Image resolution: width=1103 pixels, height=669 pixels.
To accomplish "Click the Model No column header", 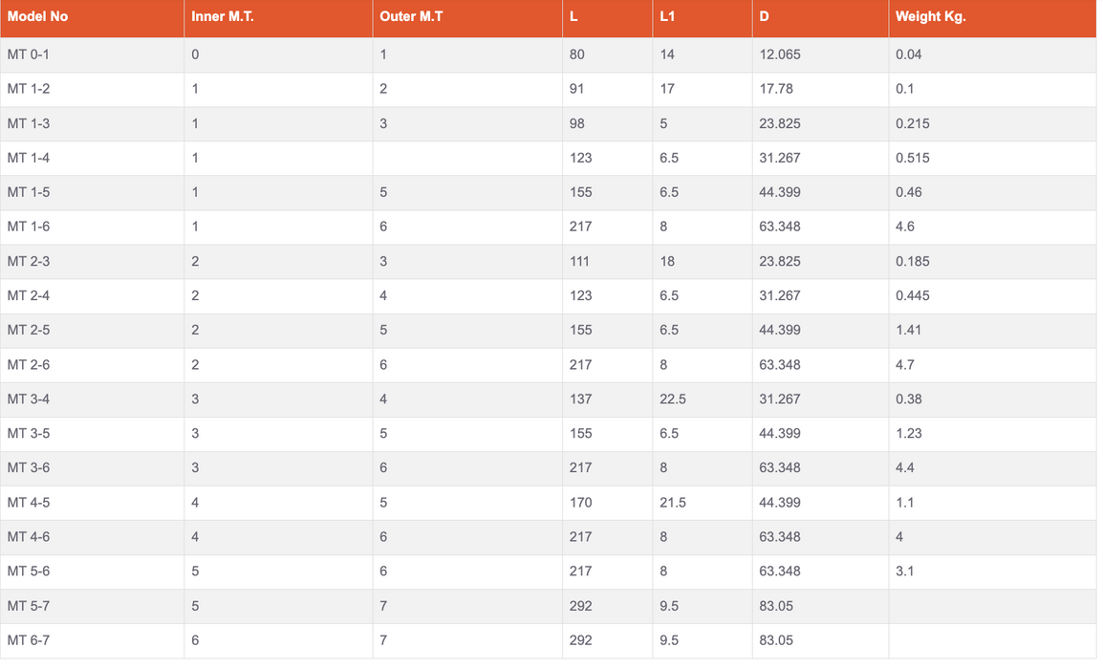I will 37,17.
